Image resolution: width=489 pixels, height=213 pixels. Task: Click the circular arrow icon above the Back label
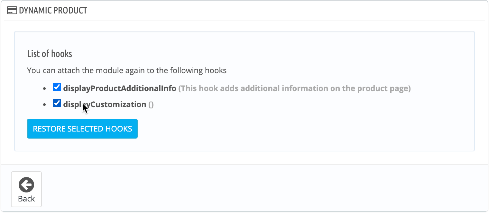tap(26, 185)
